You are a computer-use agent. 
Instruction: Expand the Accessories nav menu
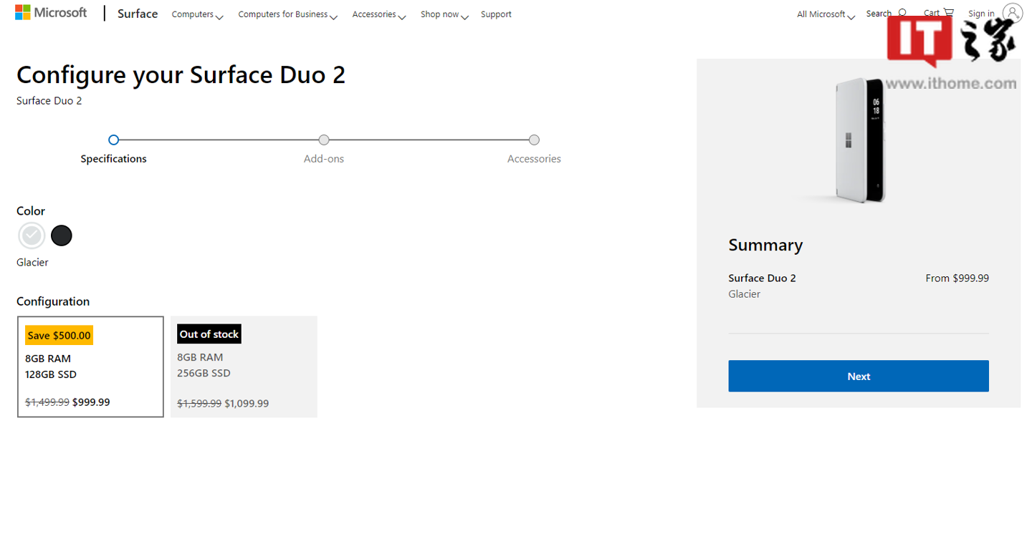pos(378,14)
